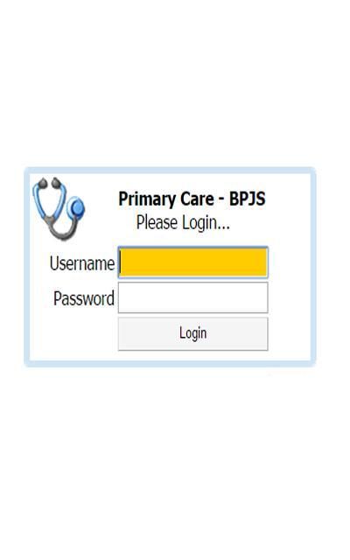The width and height of the screenshot is (350, 560).
Task: Click the Login button
Action: (192, 333)
